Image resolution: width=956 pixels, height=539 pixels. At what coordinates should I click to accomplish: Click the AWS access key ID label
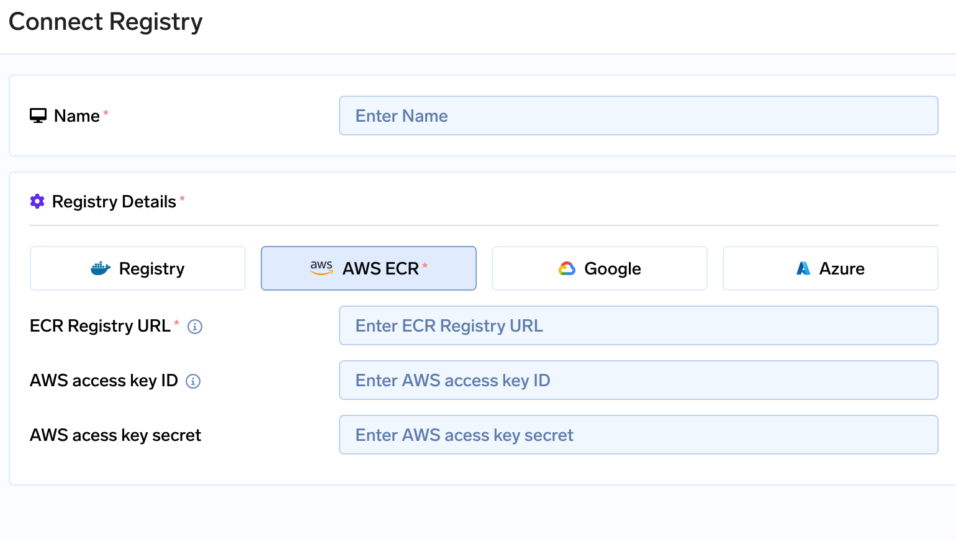[104, 380]
